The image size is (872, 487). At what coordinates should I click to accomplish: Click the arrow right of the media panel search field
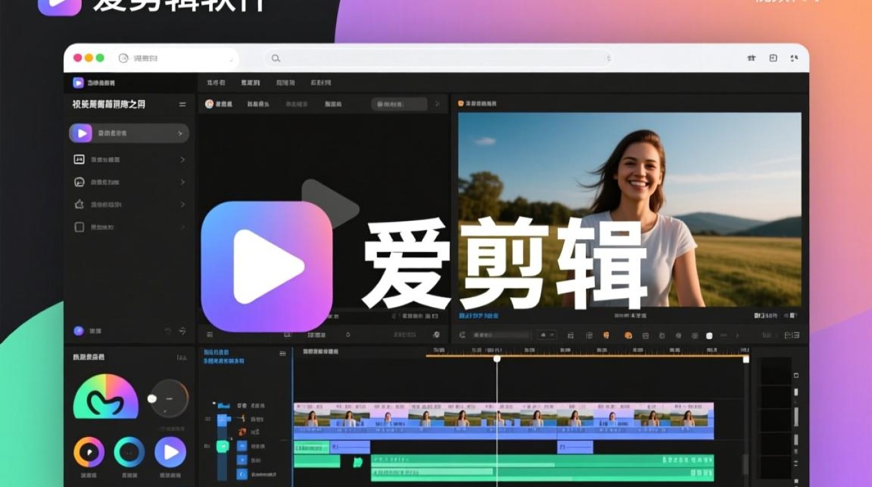pyautogui.click(x=437, y=104)
